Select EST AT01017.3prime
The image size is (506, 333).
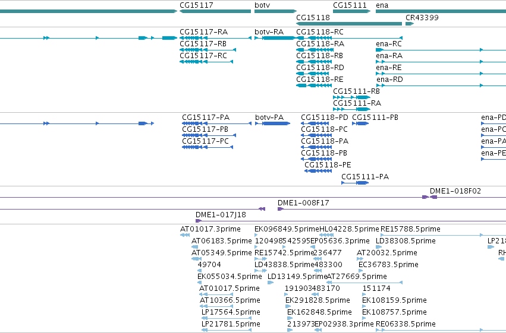pos(210,229)
